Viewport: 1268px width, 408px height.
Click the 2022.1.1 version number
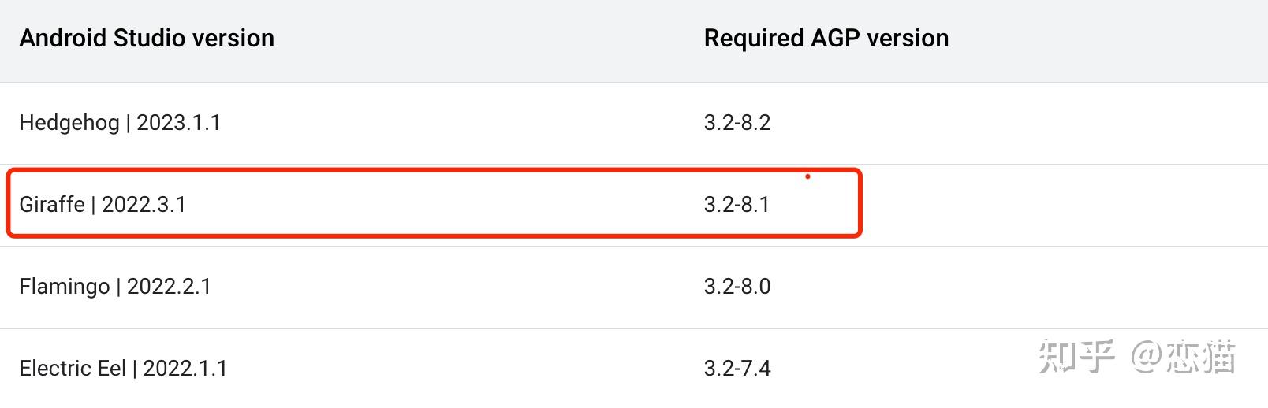click(185, 369)
